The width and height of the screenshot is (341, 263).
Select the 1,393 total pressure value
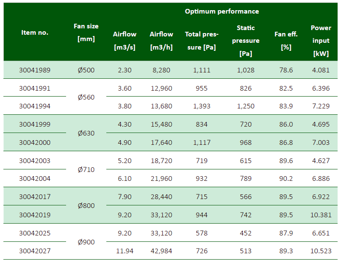click(x=202, y=106)
